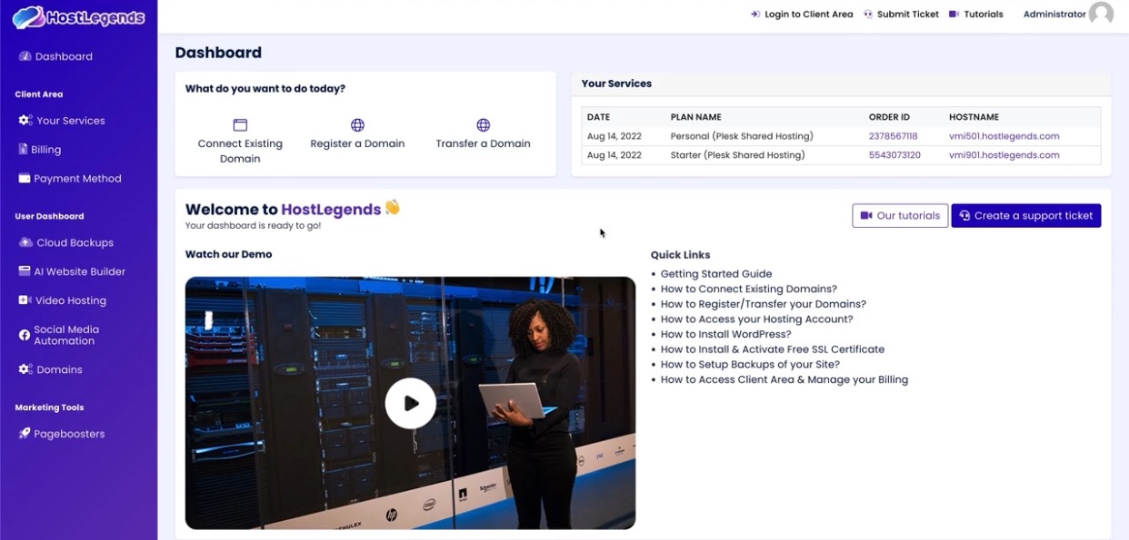Open Your Services in sidebar
Viewport: 1129px width, 540px height.
[70, 120]
